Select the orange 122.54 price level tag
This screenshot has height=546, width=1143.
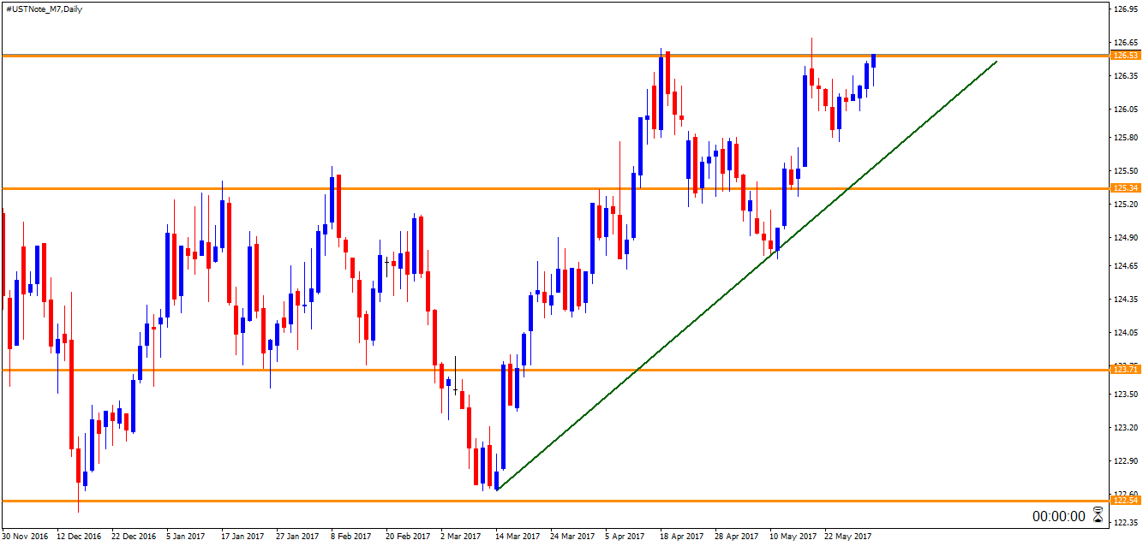tap(1124, 500)
